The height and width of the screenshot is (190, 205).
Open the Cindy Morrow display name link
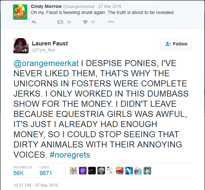point(45,6)
